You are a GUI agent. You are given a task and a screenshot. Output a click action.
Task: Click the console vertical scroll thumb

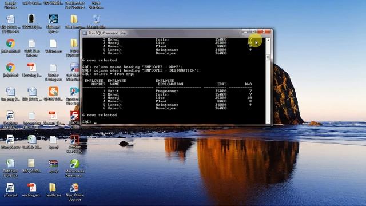(x=268, y=57)
